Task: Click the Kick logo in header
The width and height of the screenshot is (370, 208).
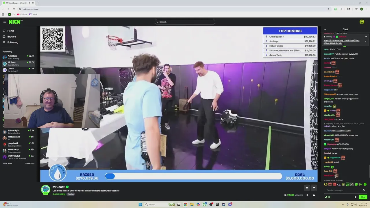Action: (x=16, y=22)
